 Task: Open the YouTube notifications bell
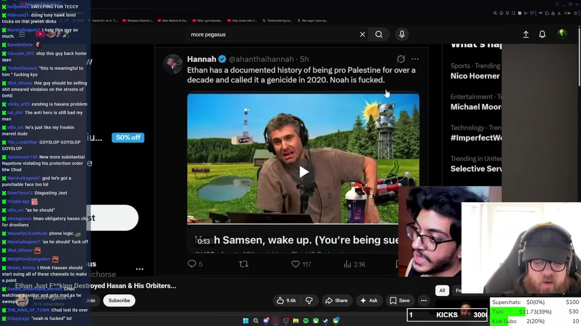542,34
